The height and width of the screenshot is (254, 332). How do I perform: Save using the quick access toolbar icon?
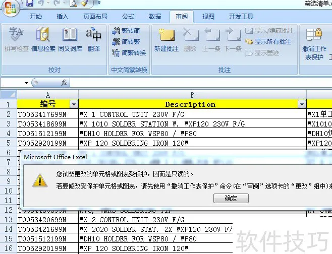[30, 3]
